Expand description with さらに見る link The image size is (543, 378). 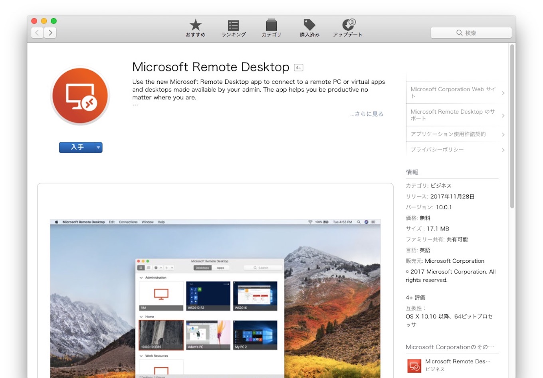[367, 114]
